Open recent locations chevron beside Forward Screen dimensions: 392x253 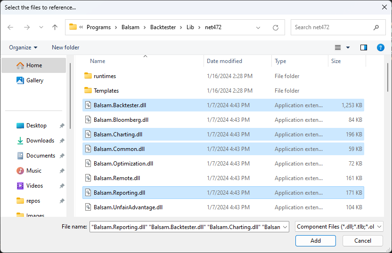pos(41,27)
